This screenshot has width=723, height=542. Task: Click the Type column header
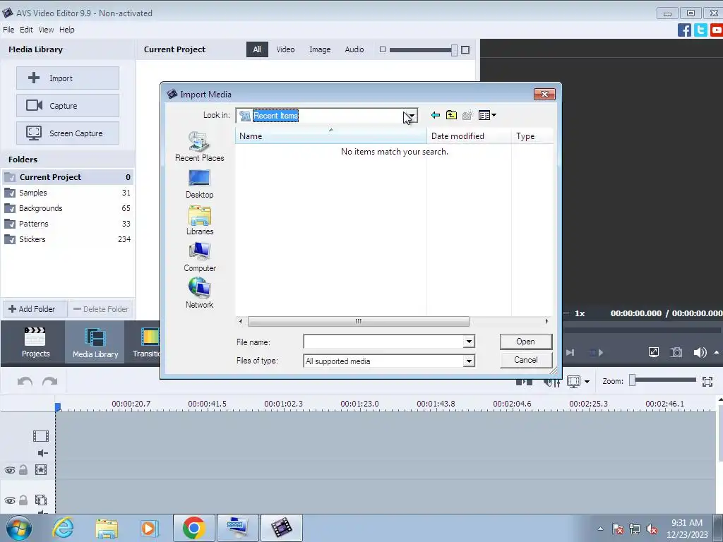(532, 136)
